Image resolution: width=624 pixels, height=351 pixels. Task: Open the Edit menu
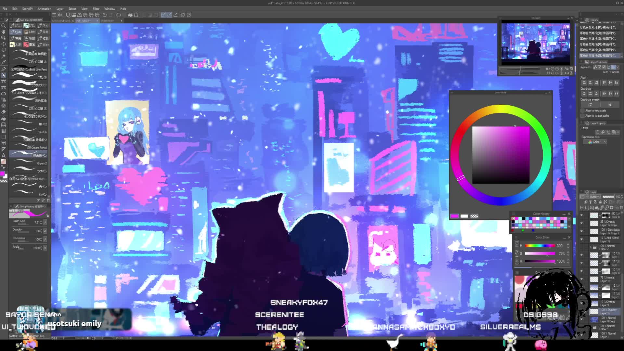tap(15, 9)
